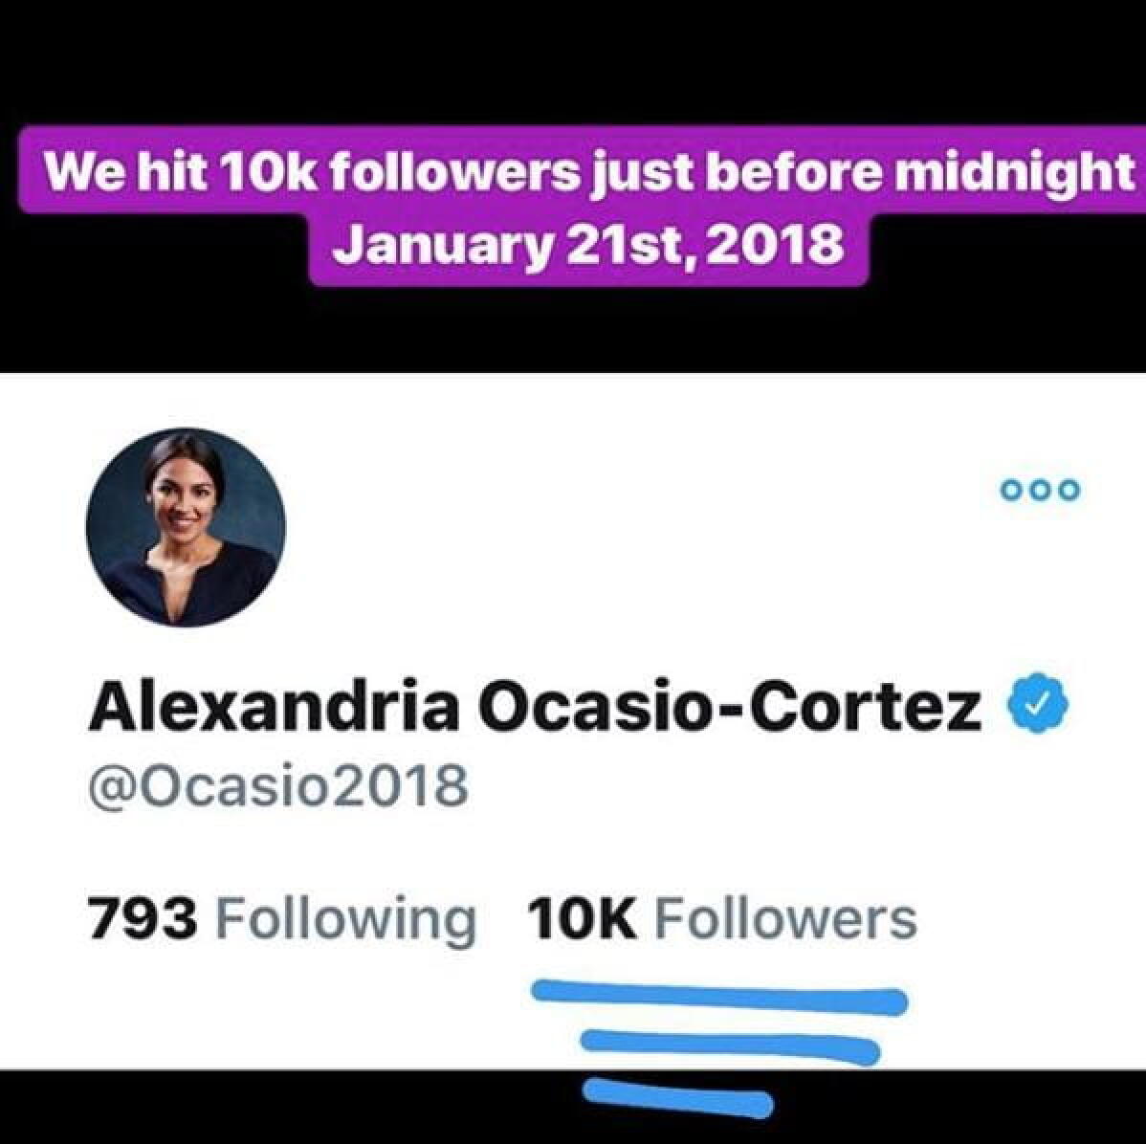
Task: Open the Following list via its label
Action: click(x=346, y=918)
